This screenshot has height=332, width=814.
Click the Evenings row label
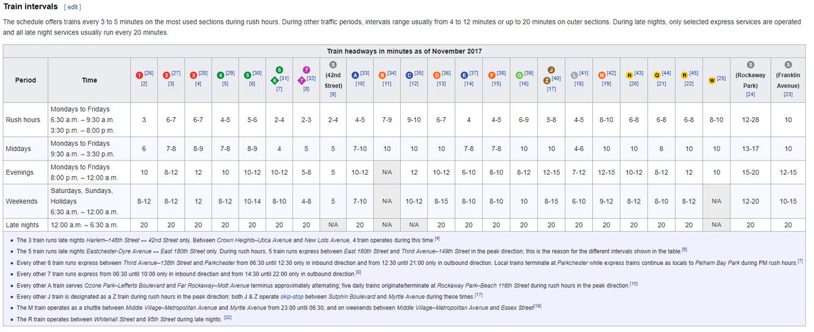26,173
